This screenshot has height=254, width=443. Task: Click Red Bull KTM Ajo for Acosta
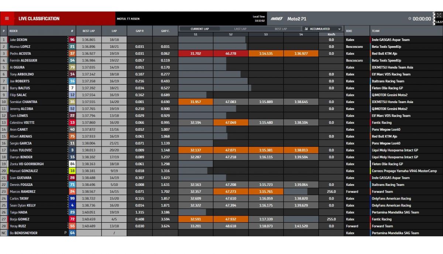click(x=385, y=54)
